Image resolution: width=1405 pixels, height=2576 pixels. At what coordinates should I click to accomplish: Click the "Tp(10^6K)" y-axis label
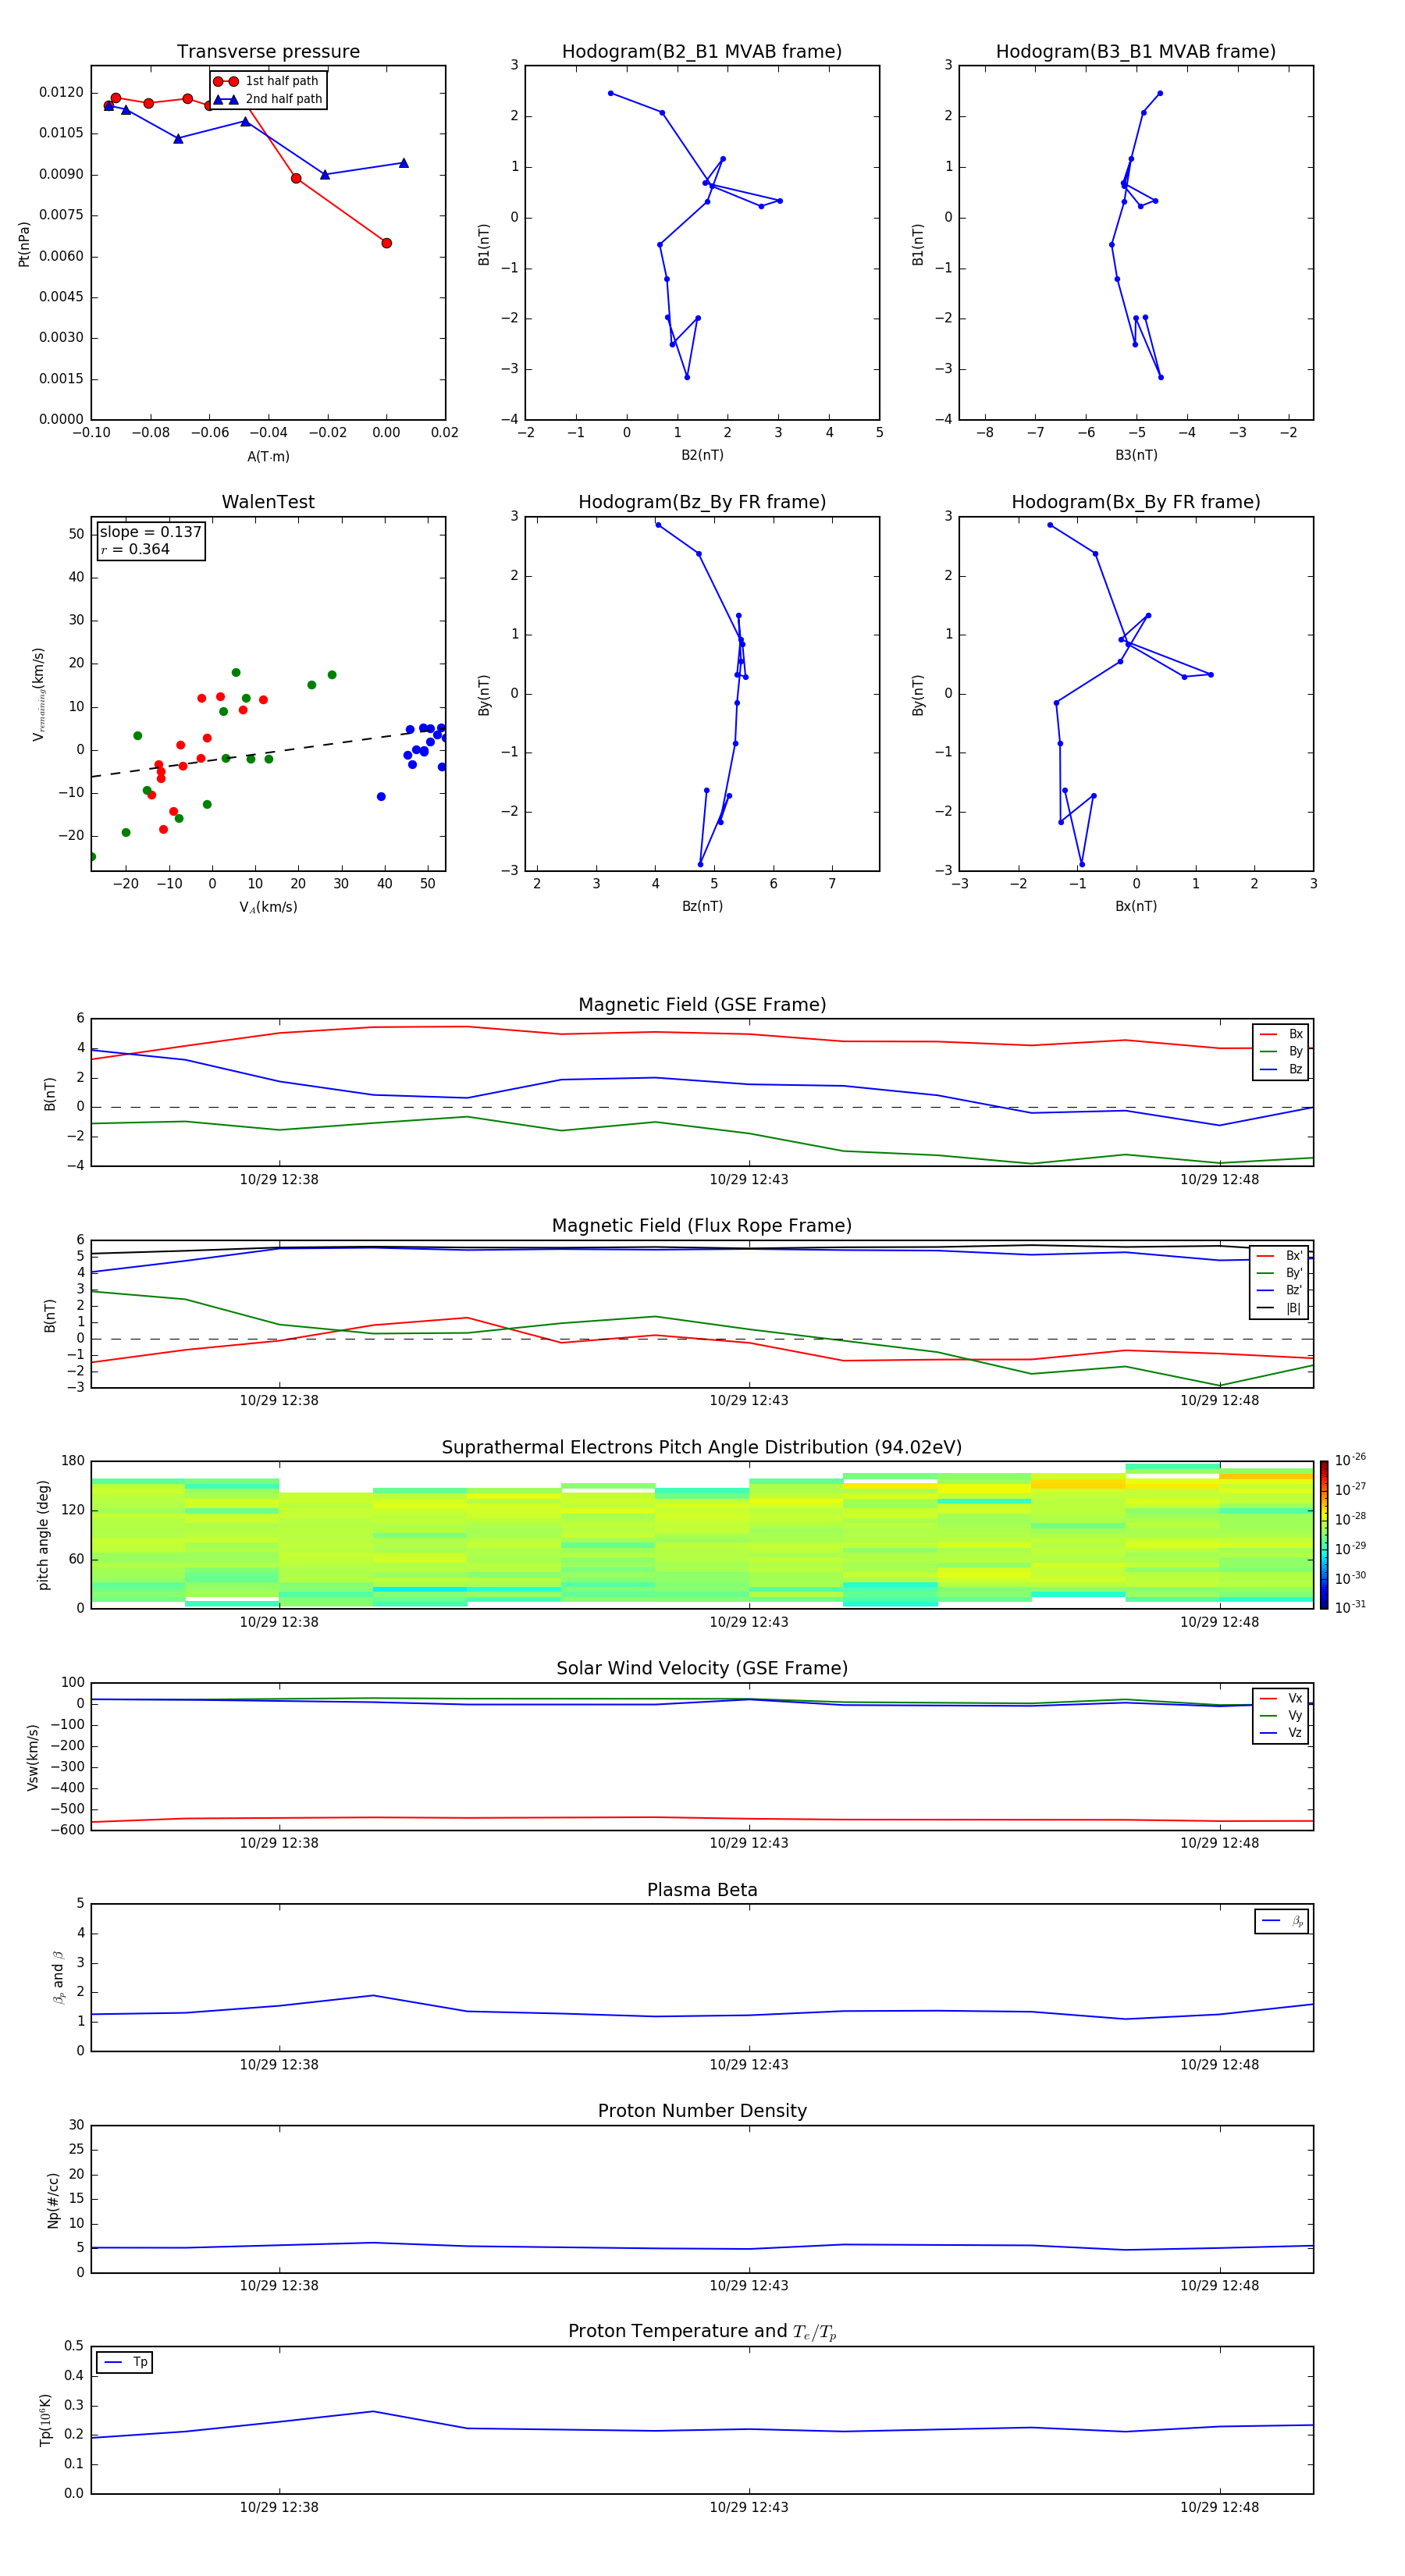tap(46, 2420)
